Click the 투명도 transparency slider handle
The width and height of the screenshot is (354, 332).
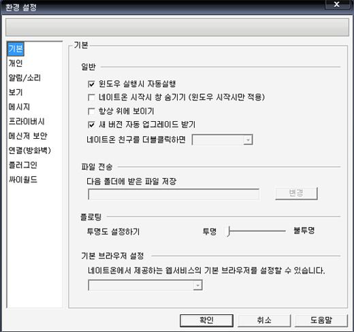tap(227, 231)
